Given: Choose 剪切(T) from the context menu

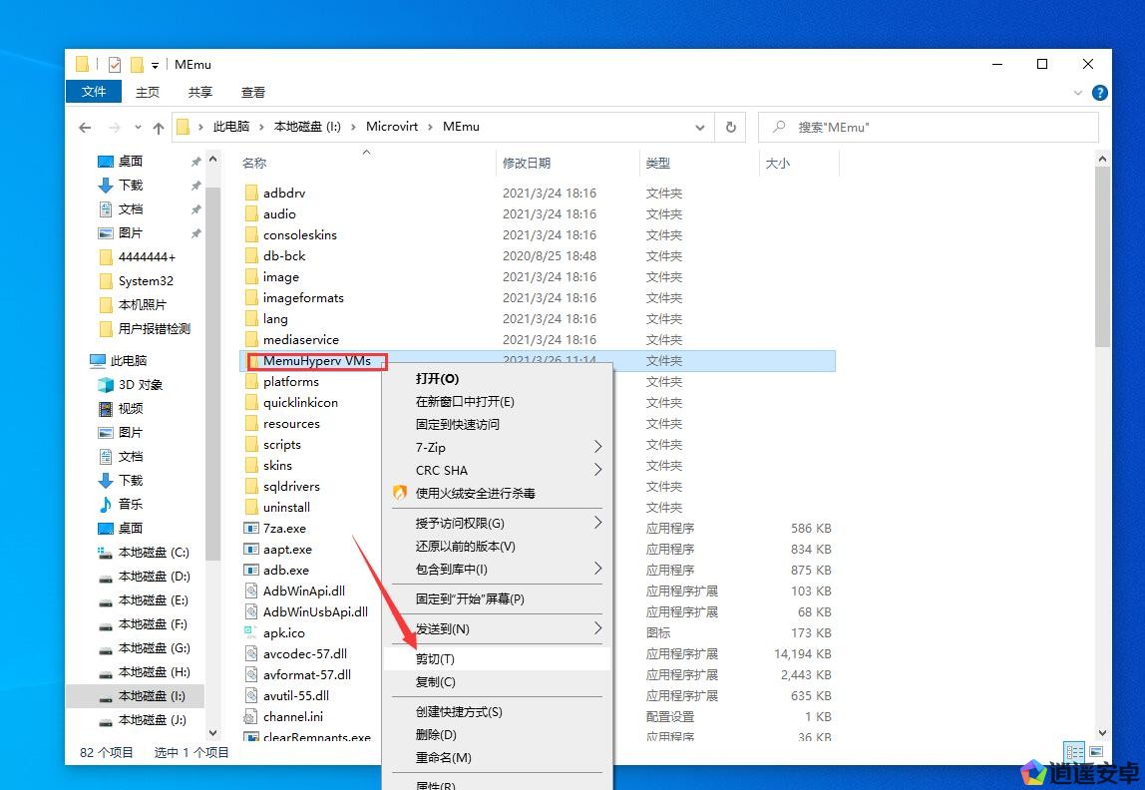Looking at the screenshot, I should pyautogui.click(x=435, y=659).
